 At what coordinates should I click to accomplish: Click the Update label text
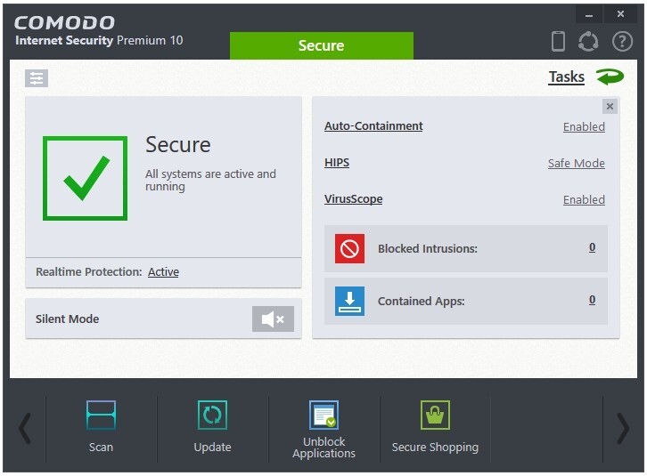212,448
